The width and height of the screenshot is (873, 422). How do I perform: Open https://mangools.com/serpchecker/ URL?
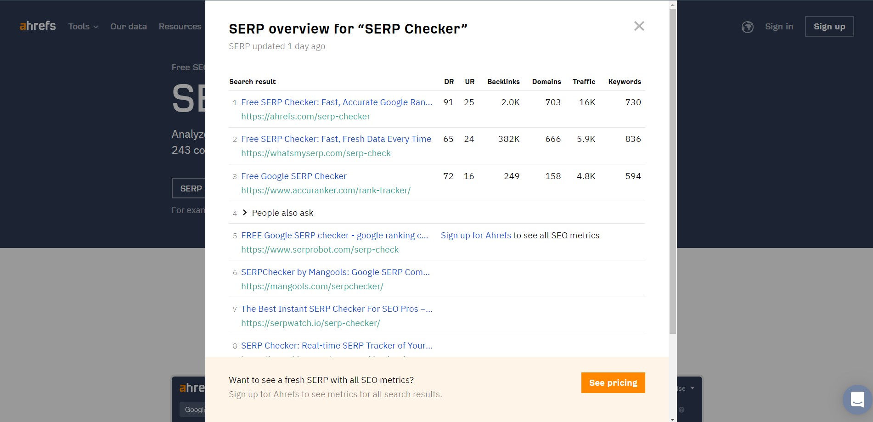(x=312, y=287)
